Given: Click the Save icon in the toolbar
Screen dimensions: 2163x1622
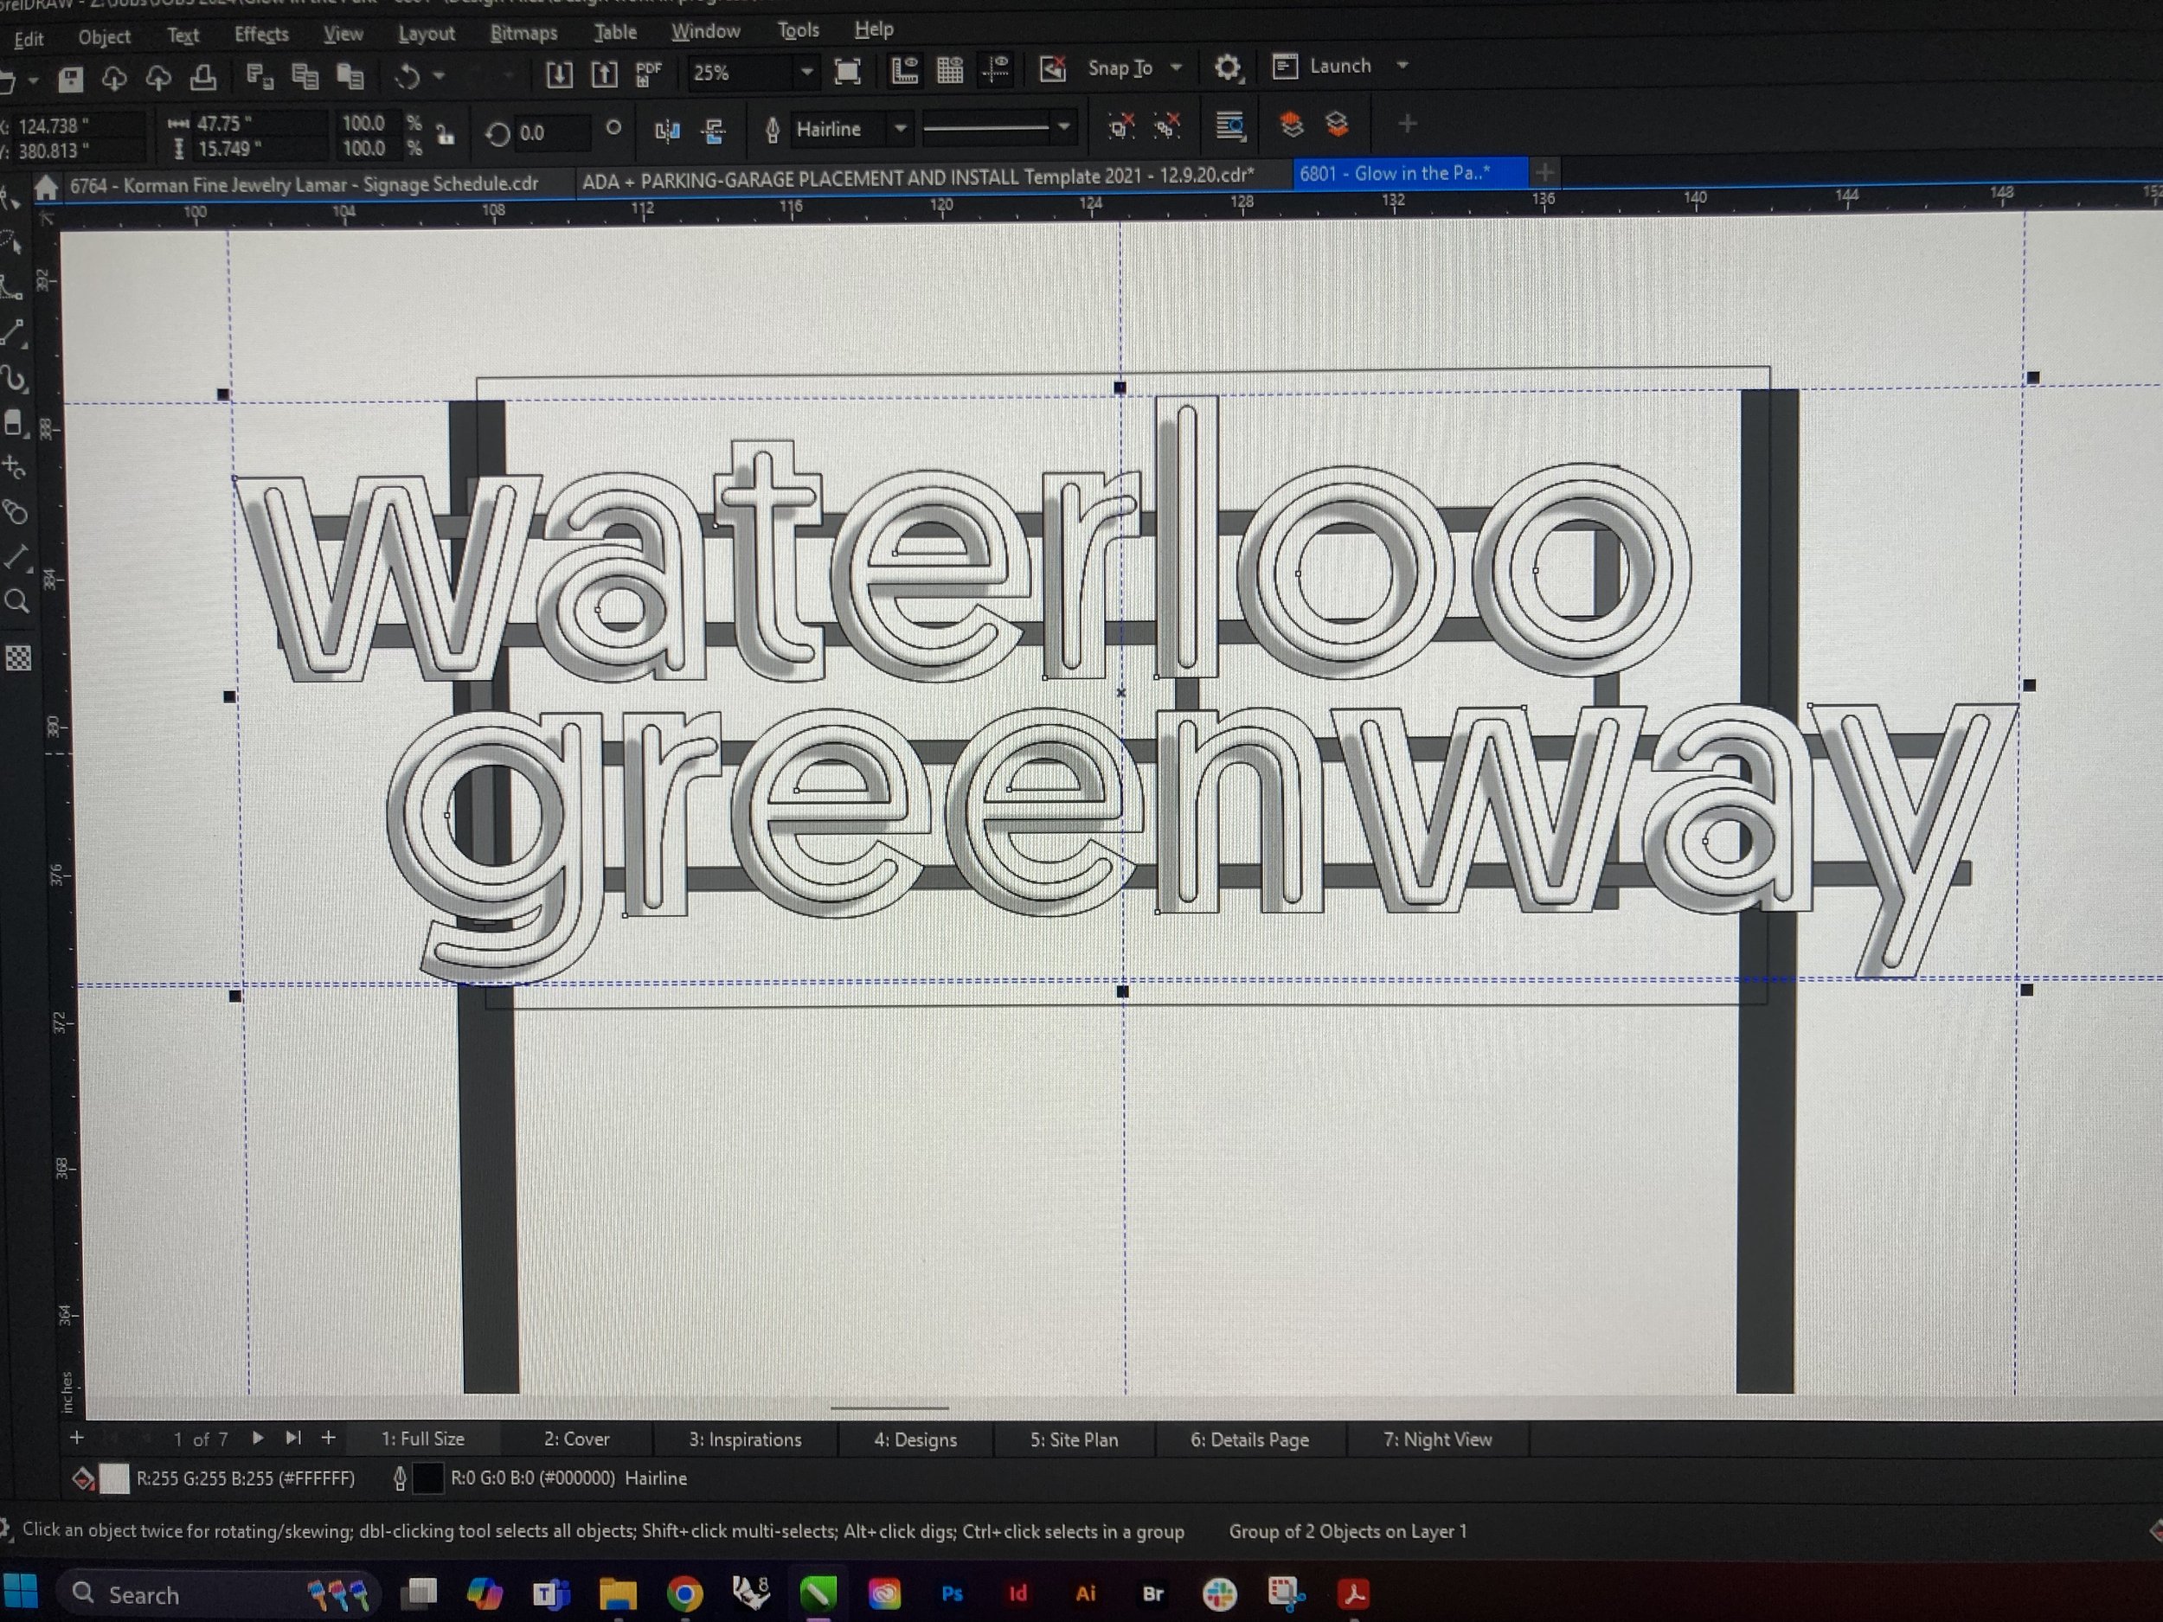Looking at the screenshot, I should [70, 80].
